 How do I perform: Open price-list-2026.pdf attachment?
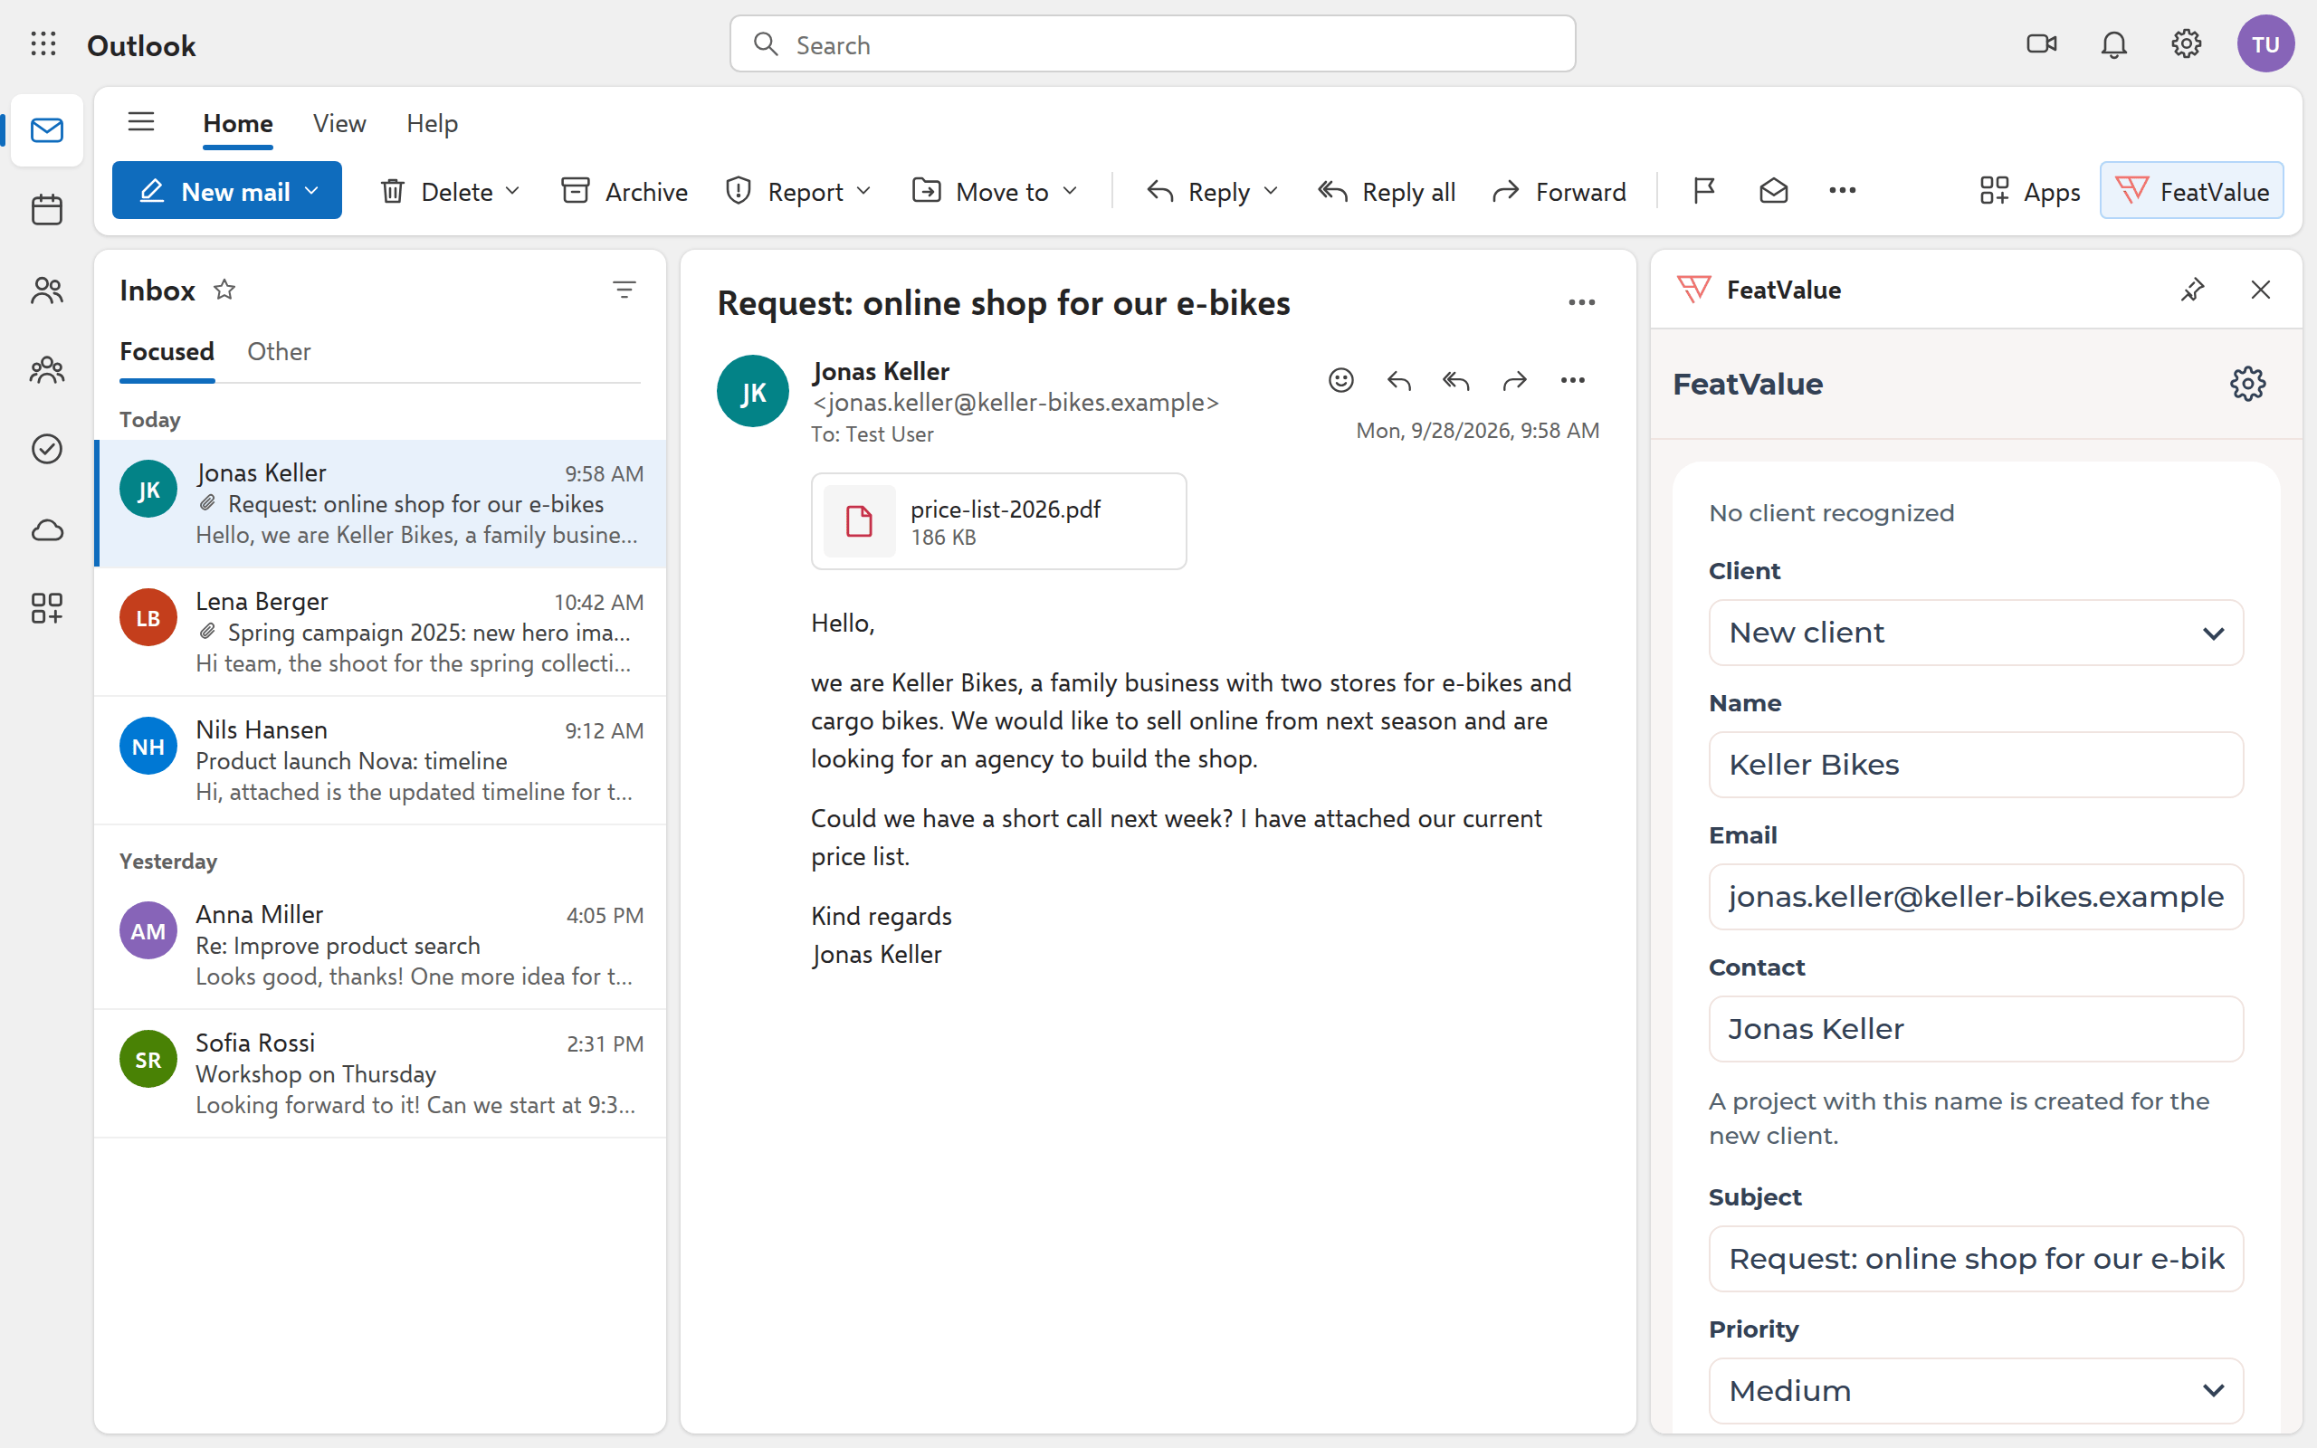[x=998, y=522]
